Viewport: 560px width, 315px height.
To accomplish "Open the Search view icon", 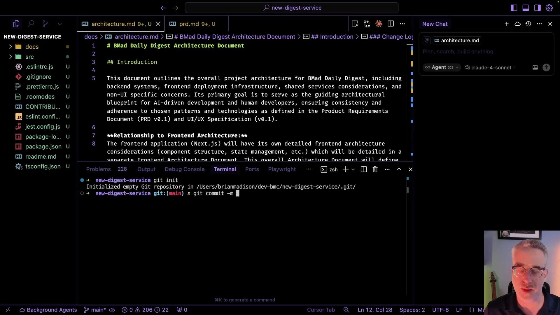I will pyautogui.click(x=31, y=24).
